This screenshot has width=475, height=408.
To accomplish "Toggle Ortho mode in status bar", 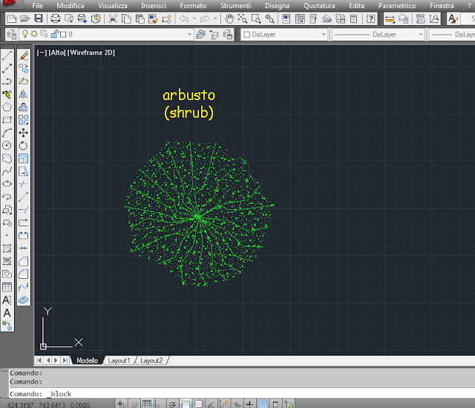I will point(157,404).
